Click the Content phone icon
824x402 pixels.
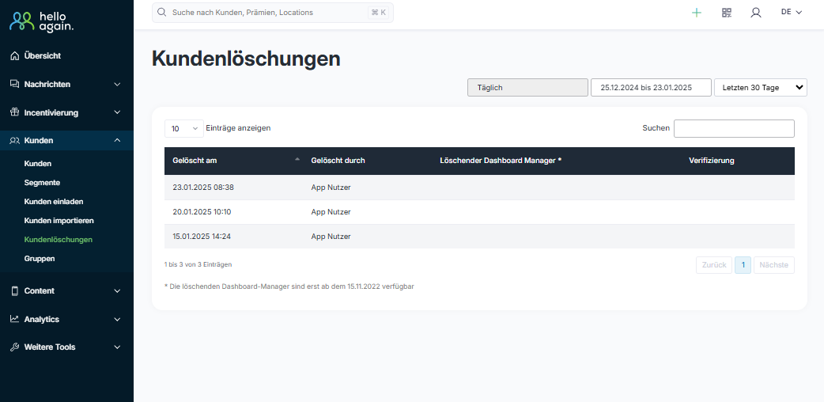point(15,291)
